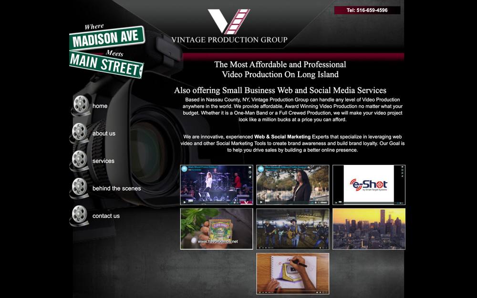The width and height of the screenshot is (477, 298).
Task: Open the flavorbombs.net video thumbnail
Action: tap(216, 229)
